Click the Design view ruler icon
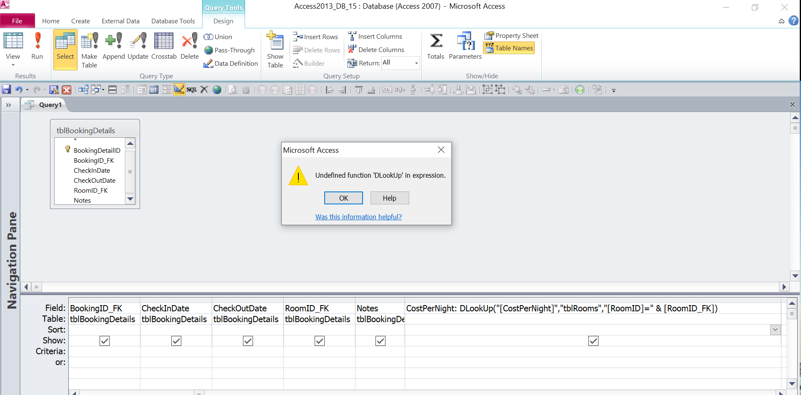The width and height of the screenshot is (801, 395). coord(179,89)
